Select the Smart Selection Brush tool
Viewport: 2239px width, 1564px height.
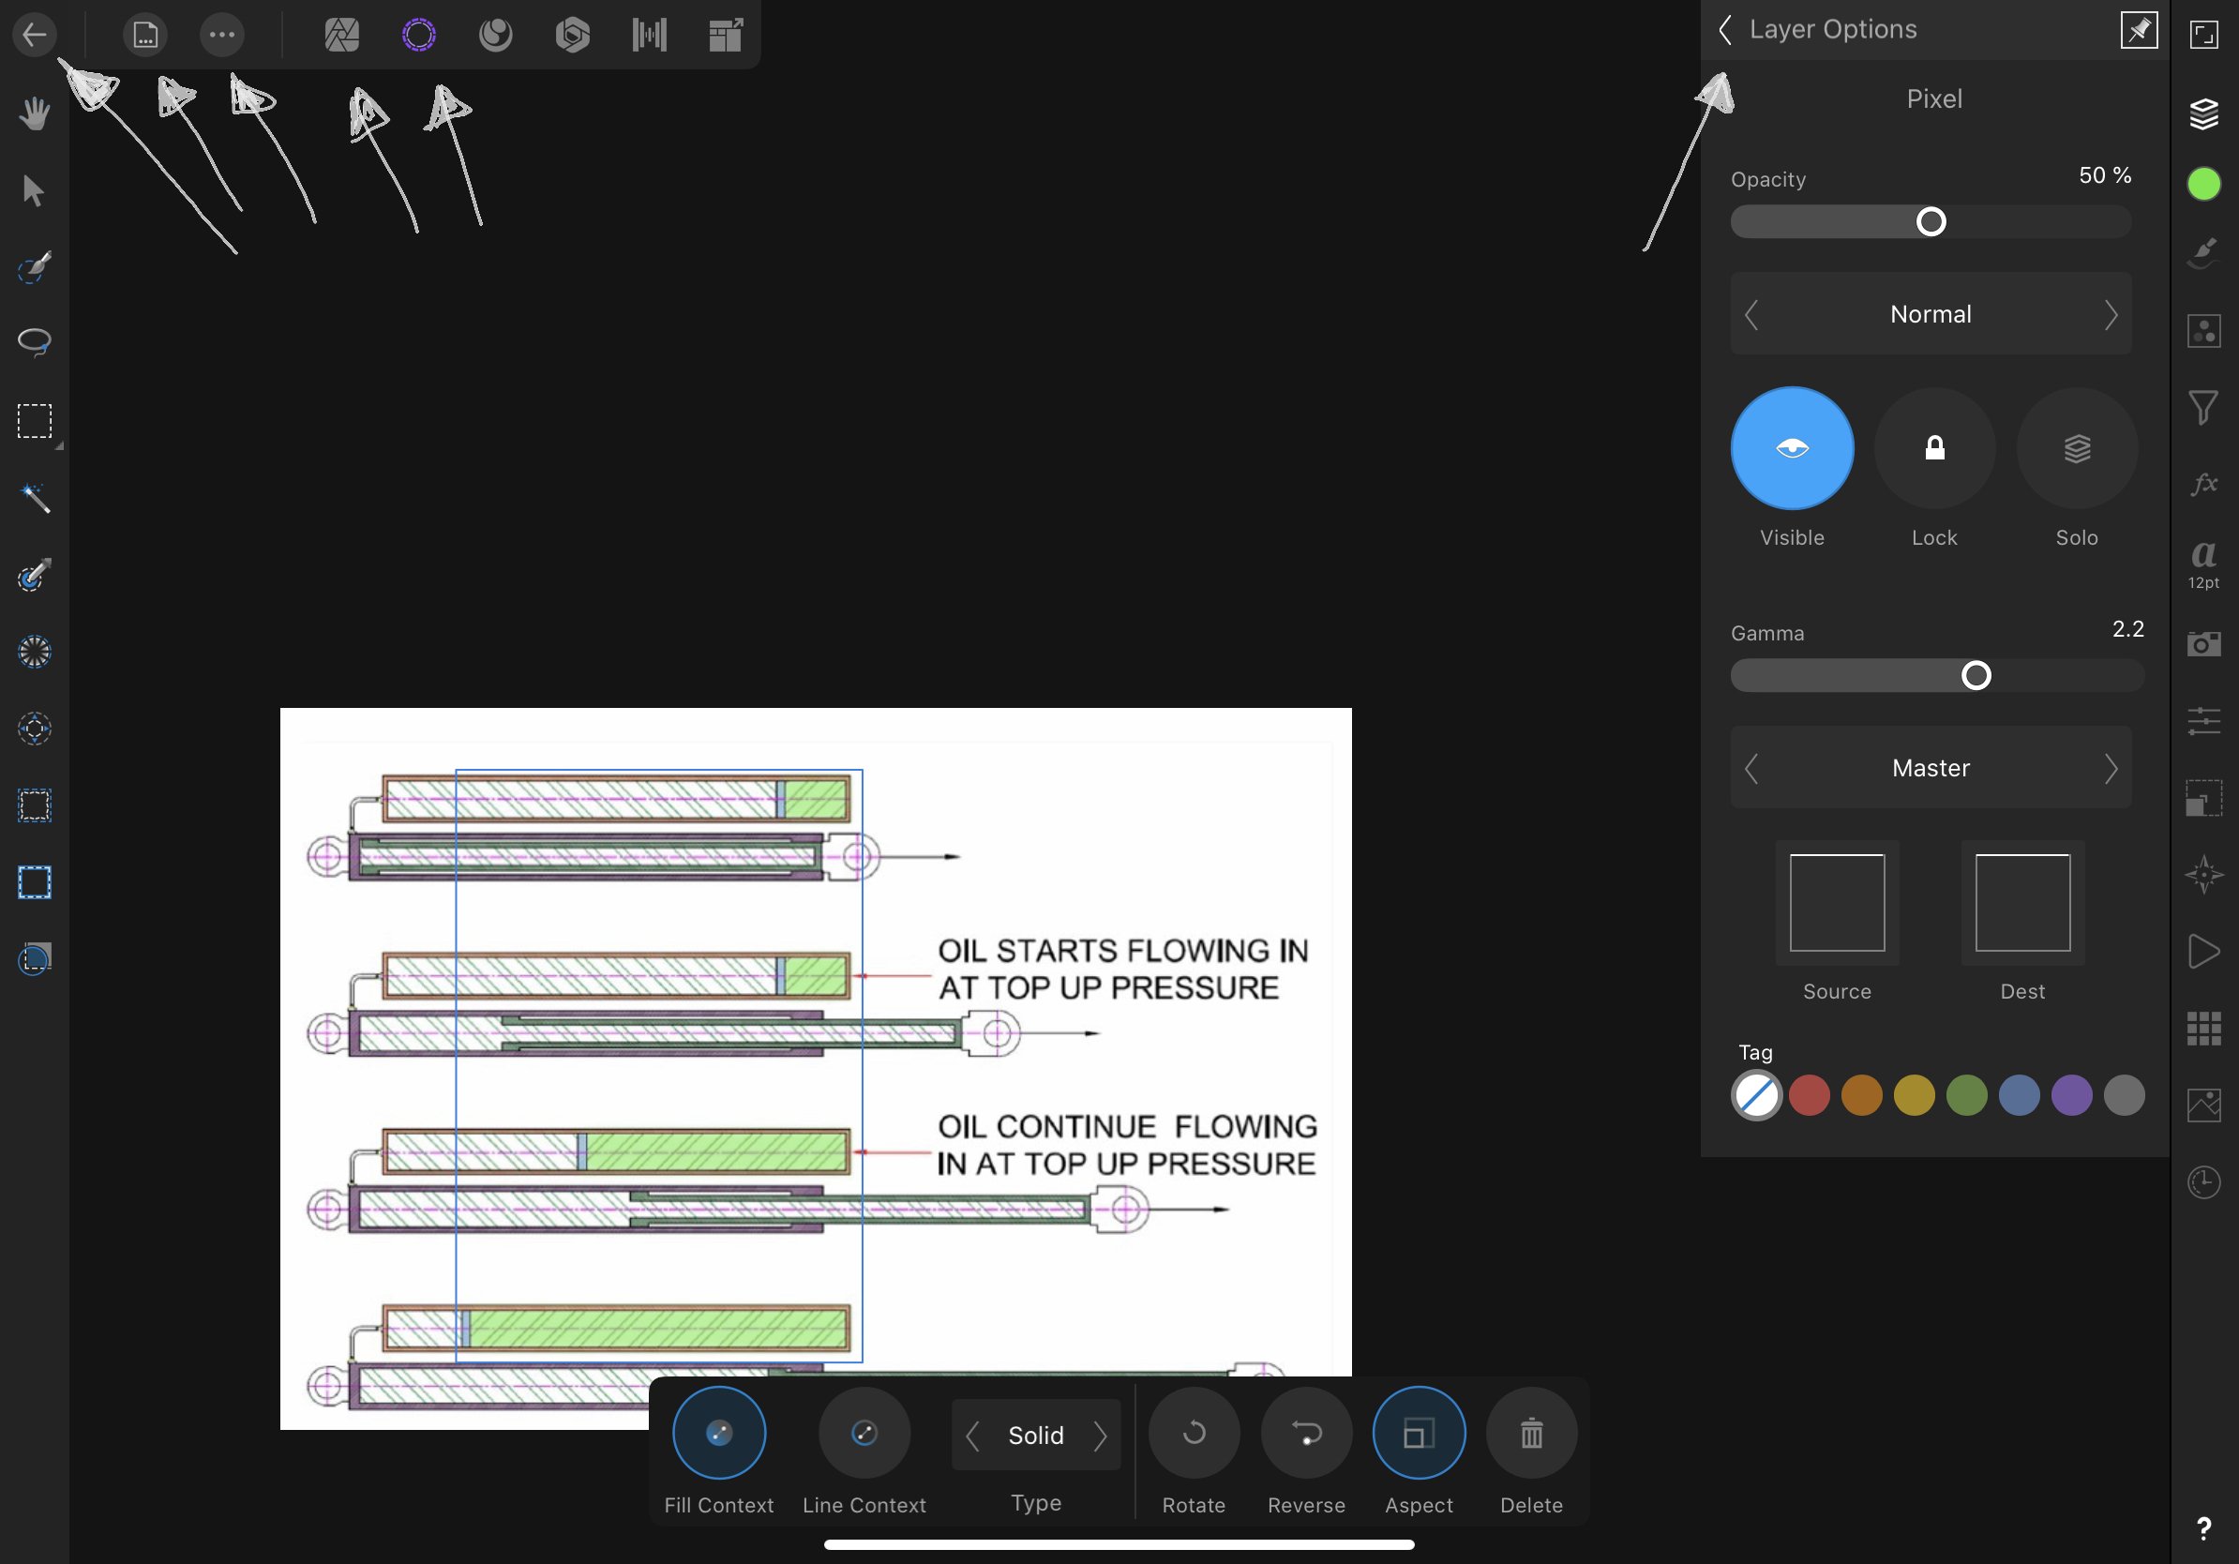pyautogui.click(x=34, y=266)
